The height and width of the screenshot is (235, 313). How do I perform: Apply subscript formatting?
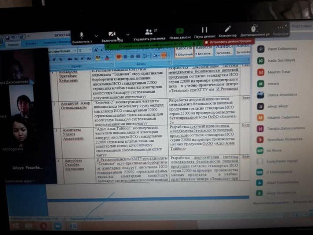76,58
